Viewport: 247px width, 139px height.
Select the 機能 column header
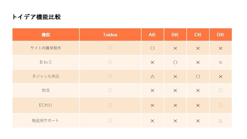(46, 35)
